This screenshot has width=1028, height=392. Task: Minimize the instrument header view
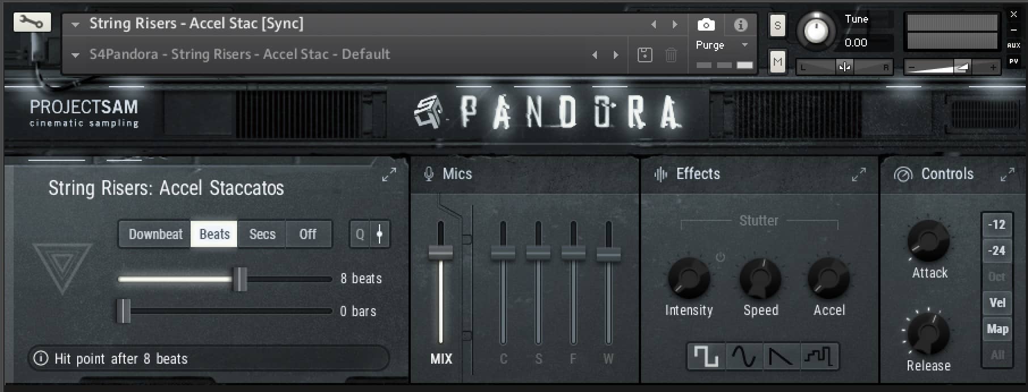click(1013, 29)
